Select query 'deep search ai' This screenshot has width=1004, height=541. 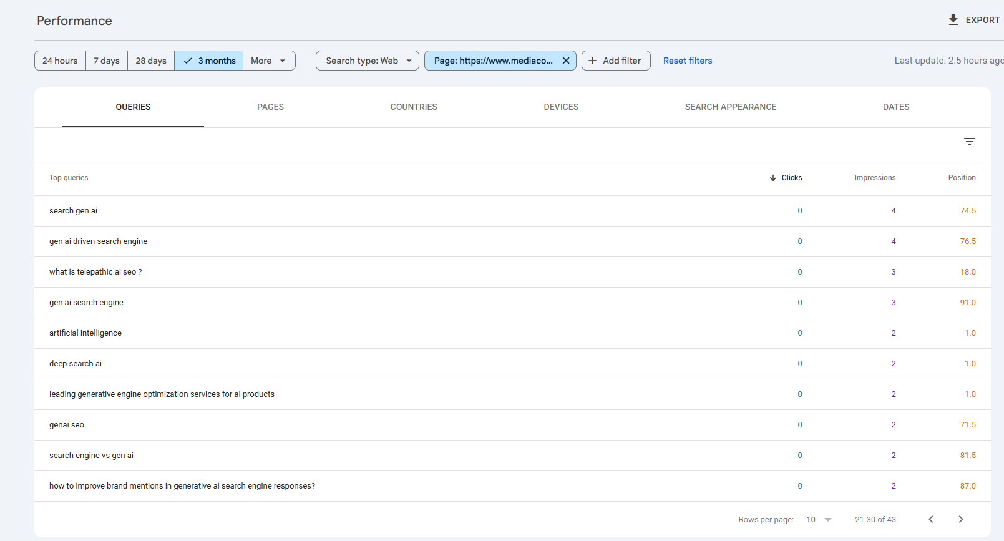(76, 364)
